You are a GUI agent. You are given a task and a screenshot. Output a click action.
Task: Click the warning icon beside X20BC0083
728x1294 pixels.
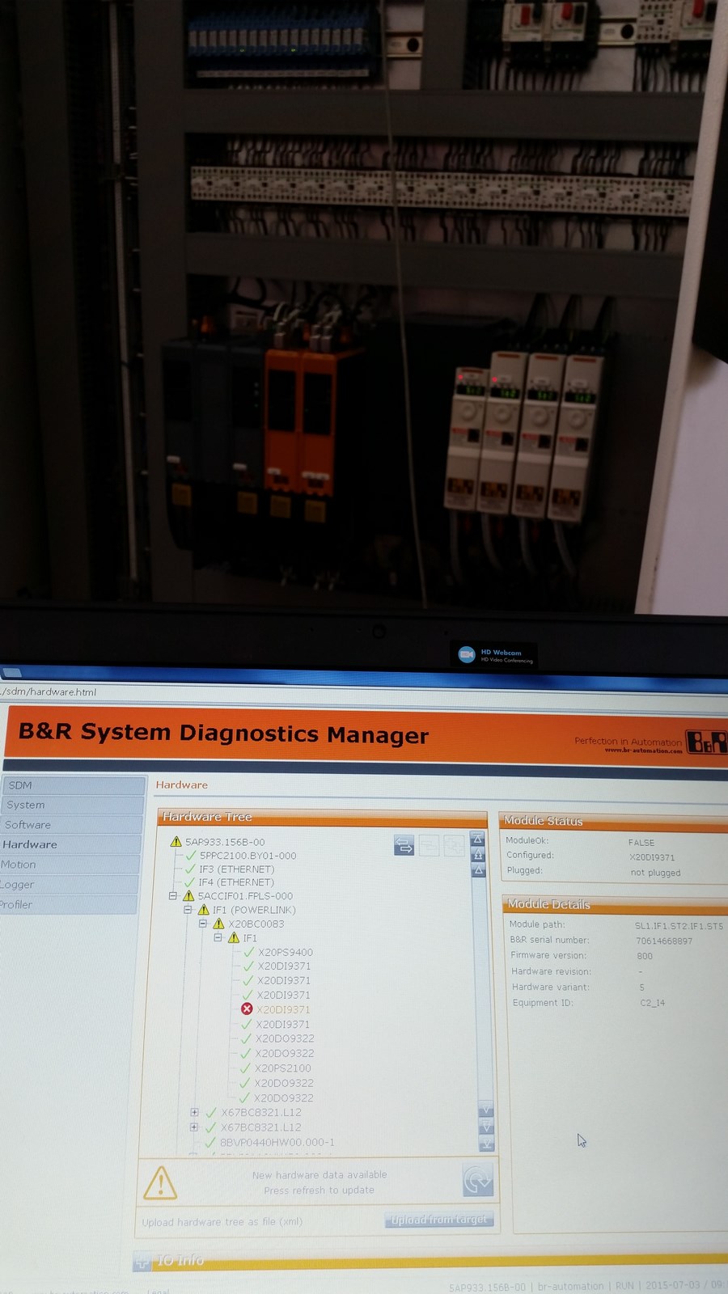[218, 924]
